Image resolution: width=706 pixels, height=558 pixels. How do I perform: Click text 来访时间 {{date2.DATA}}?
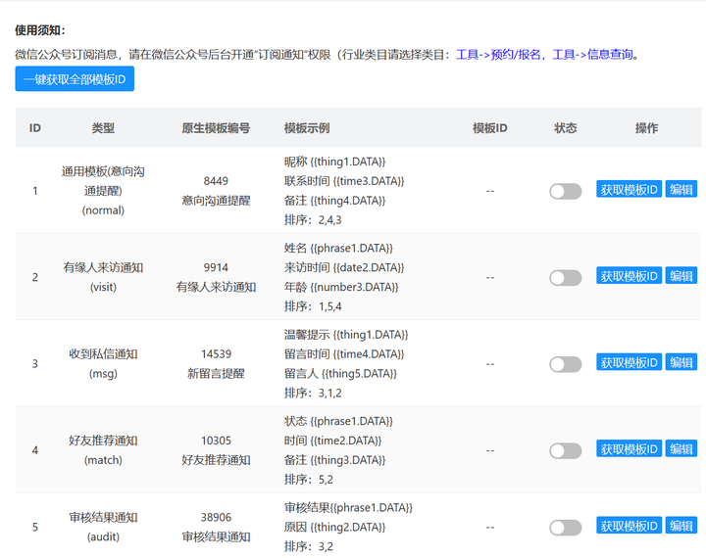344,267
